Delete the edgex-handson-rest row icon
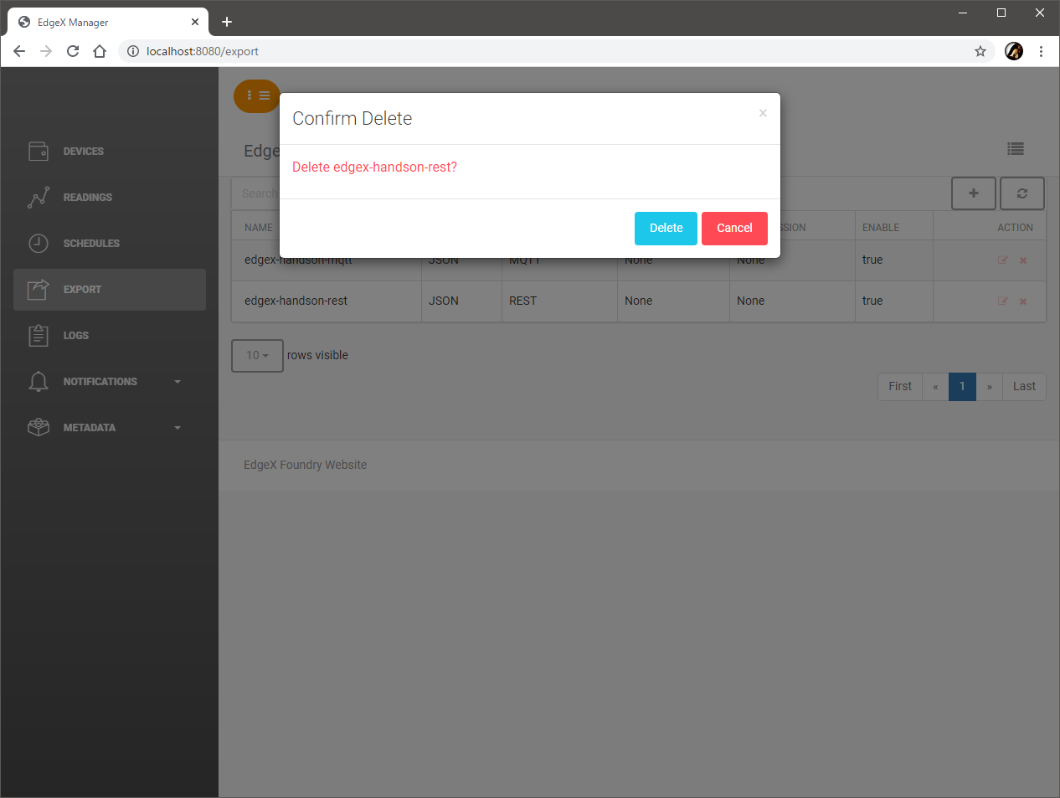The image size is (1060, 798). [1023, 301]
